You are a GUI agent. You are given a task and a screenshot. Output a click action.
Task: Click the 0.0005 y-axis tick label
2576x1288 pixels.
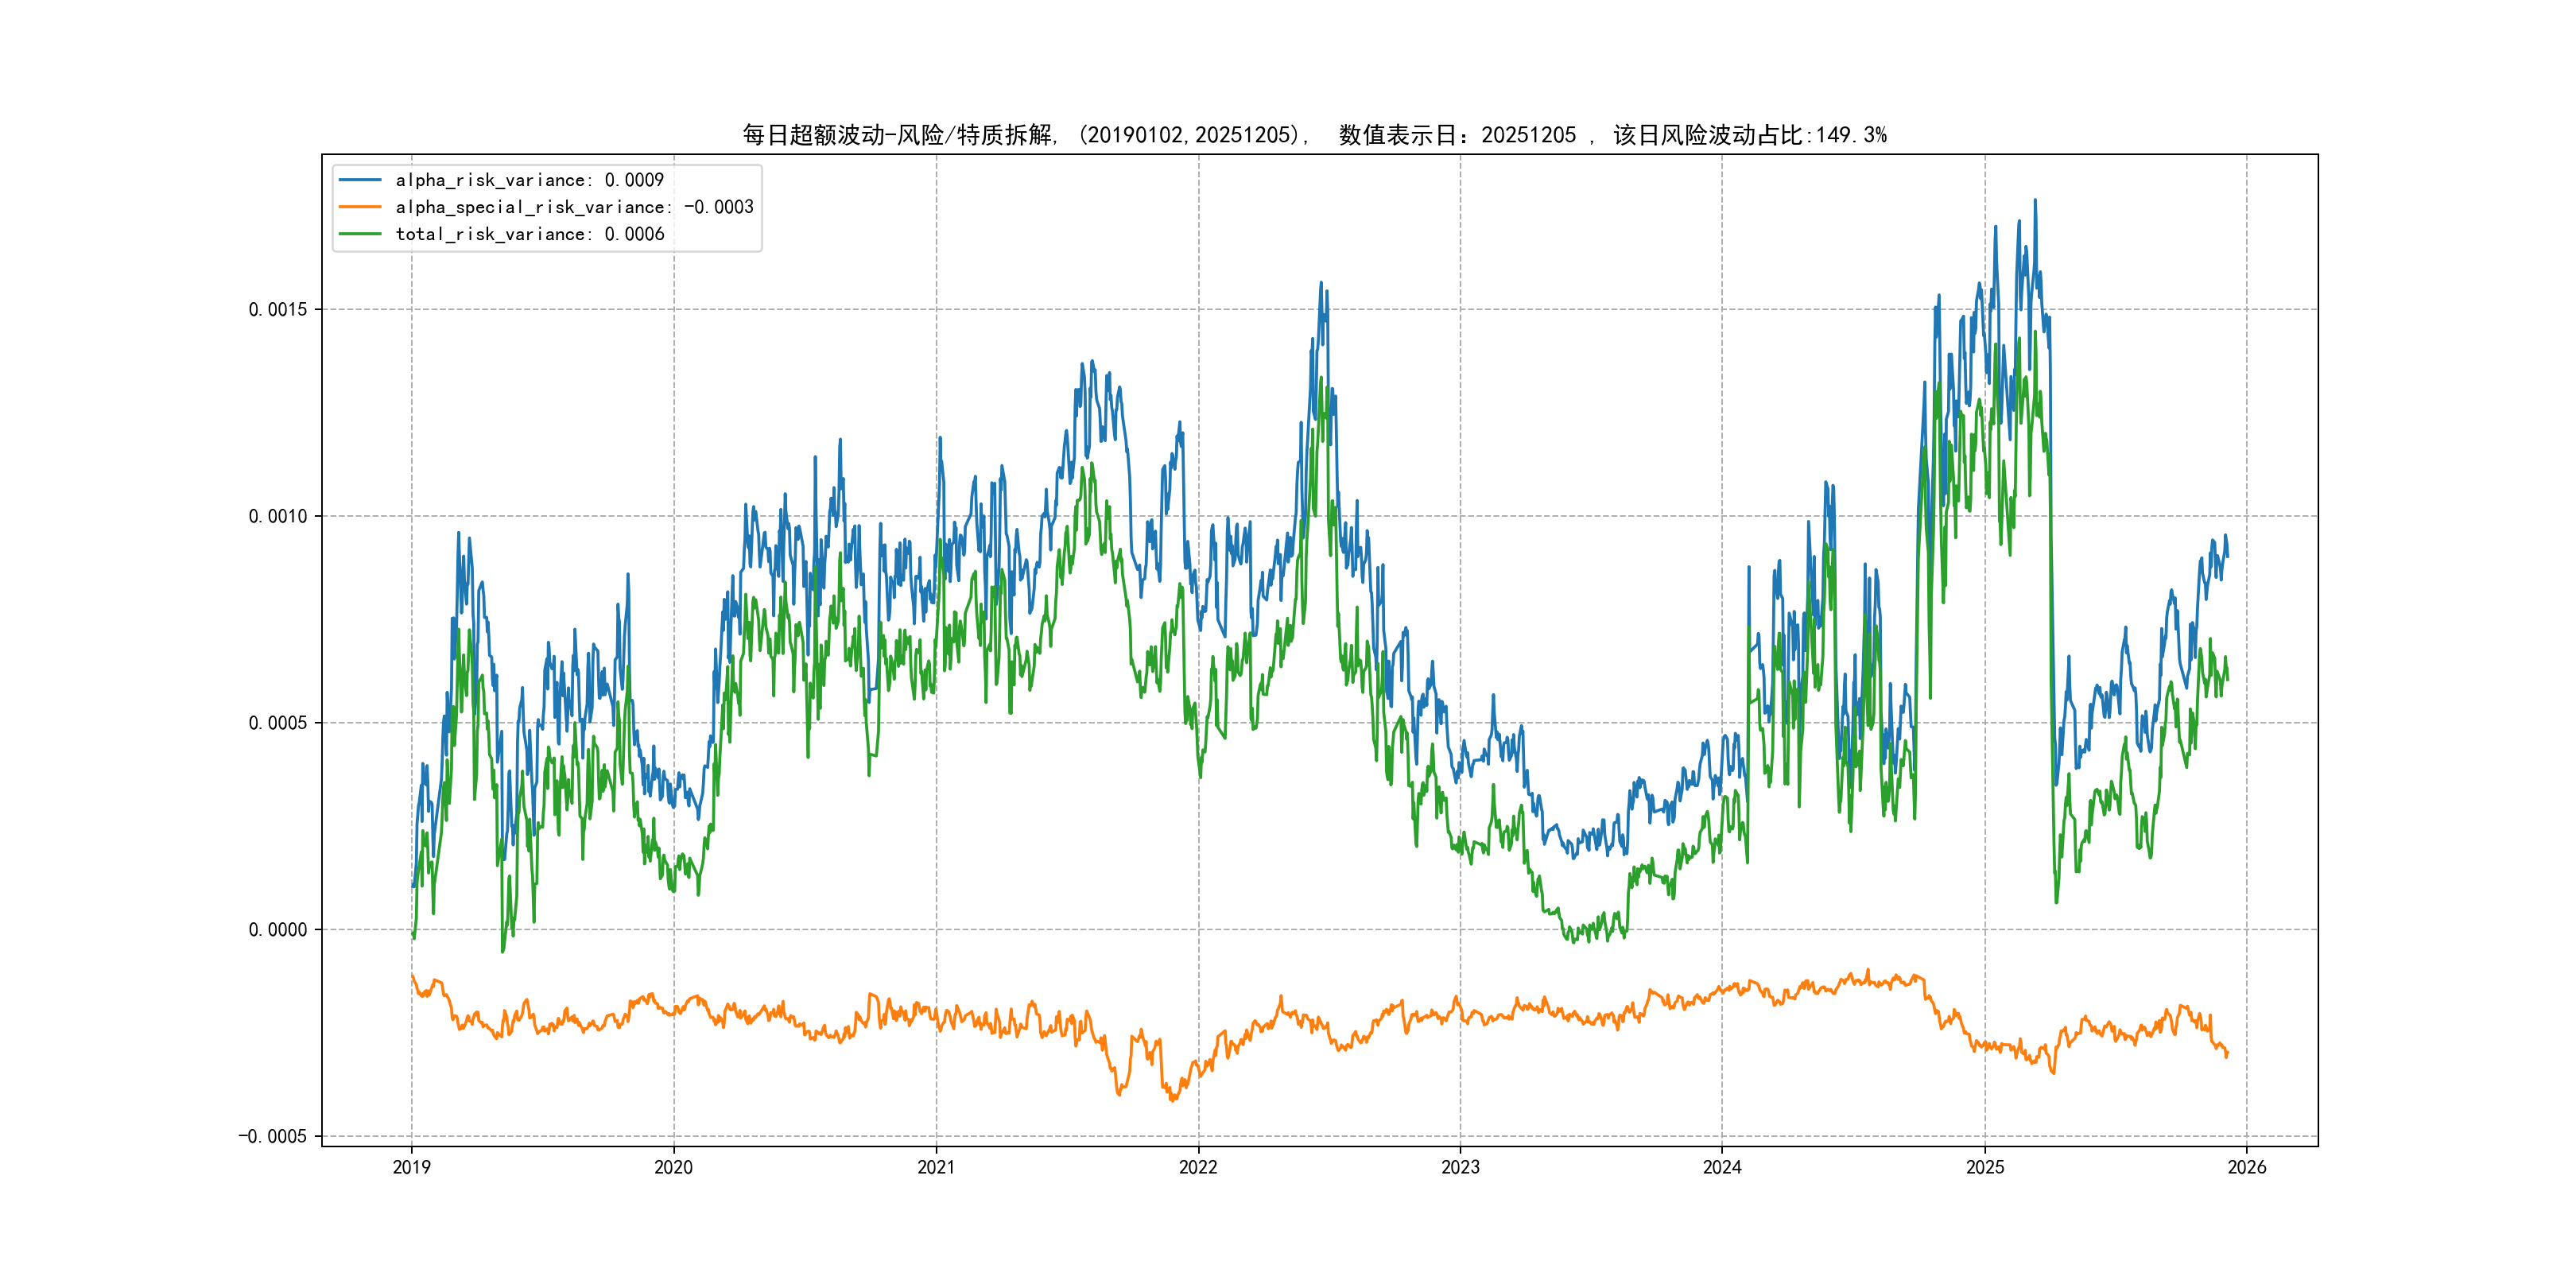[278, 723]
